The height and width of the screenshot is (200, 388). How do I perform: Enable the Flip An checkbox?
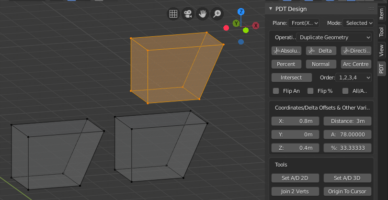coord(276,91)
